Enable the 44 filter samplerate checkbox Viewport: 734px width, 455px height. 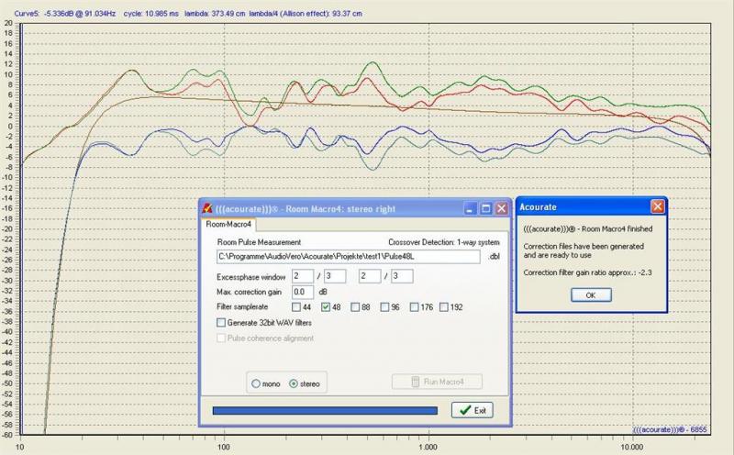click(298, 306)
